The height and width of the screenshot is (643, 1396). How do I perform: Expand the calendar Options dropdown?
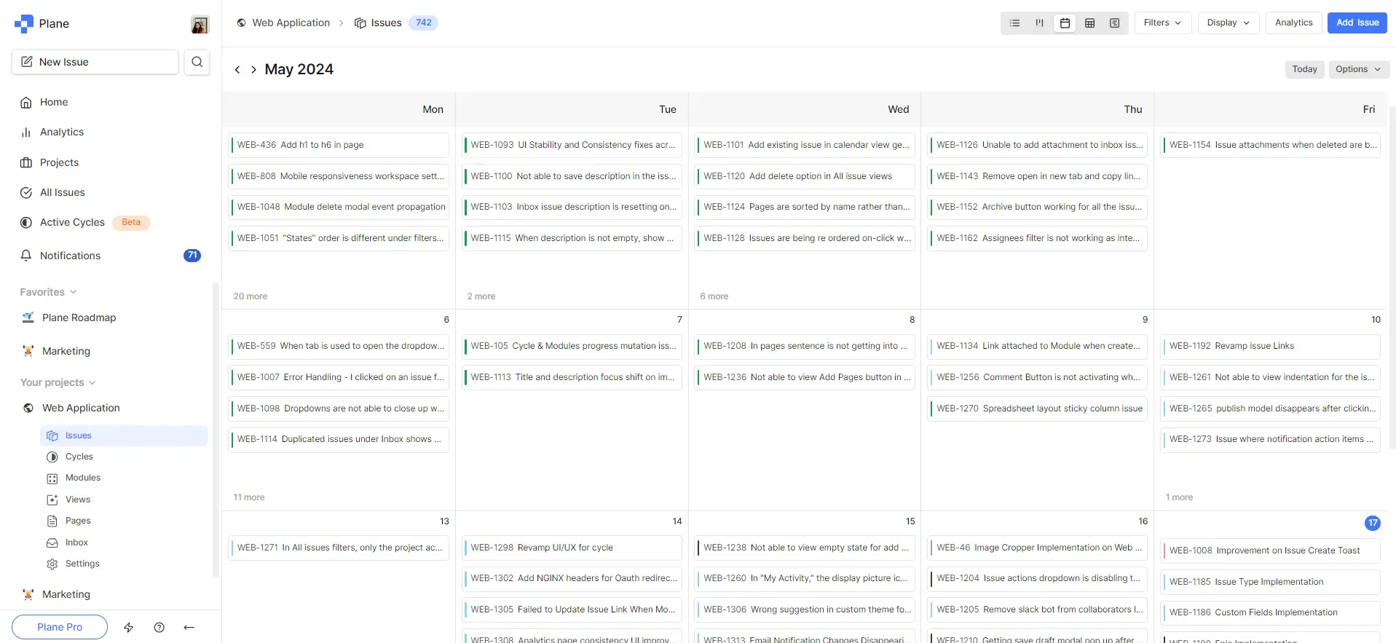point(1357,69)
